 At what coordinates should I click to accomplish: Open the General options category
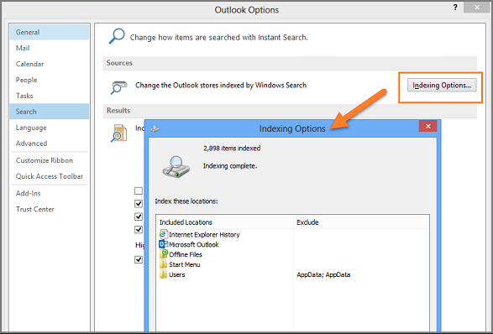[x=50, y=33]
